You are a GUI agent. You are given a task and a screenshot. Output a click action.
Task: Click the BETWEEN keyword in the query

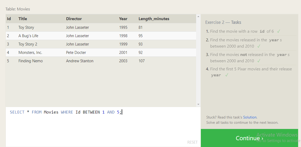(x=91, y=112)
